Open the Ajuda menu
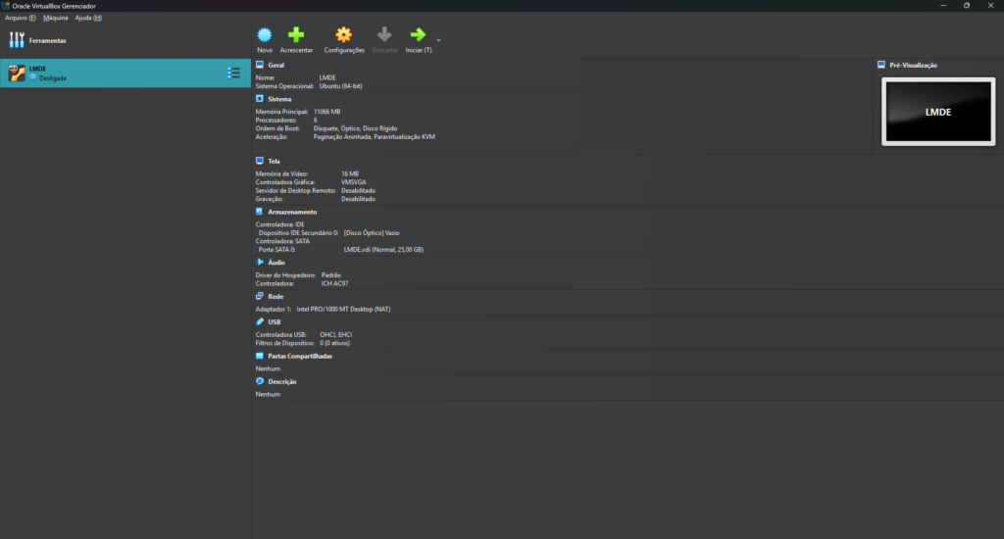 point(88,18)
